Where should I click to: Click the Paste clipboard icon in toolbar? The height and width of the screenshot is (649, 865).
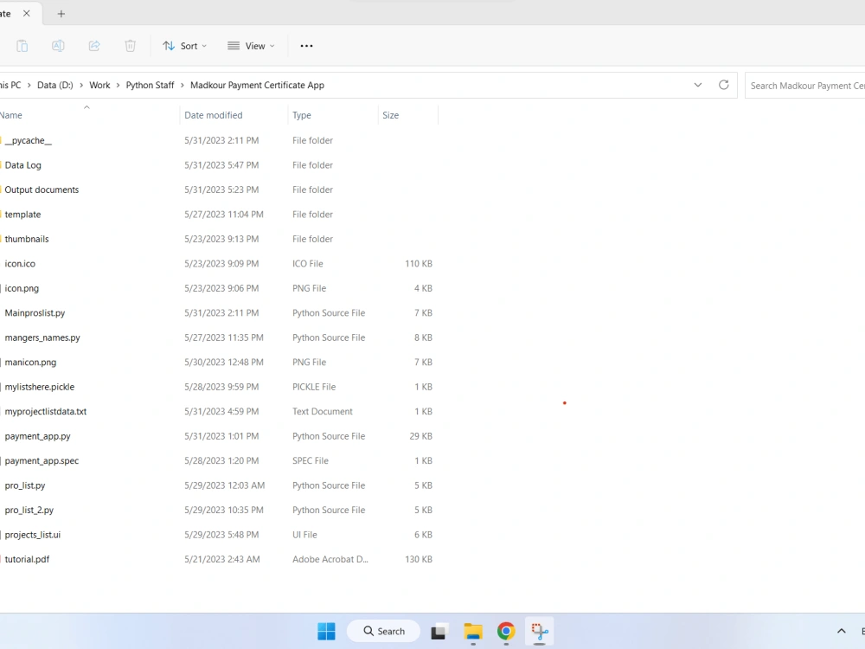click(x=22, y=46)
